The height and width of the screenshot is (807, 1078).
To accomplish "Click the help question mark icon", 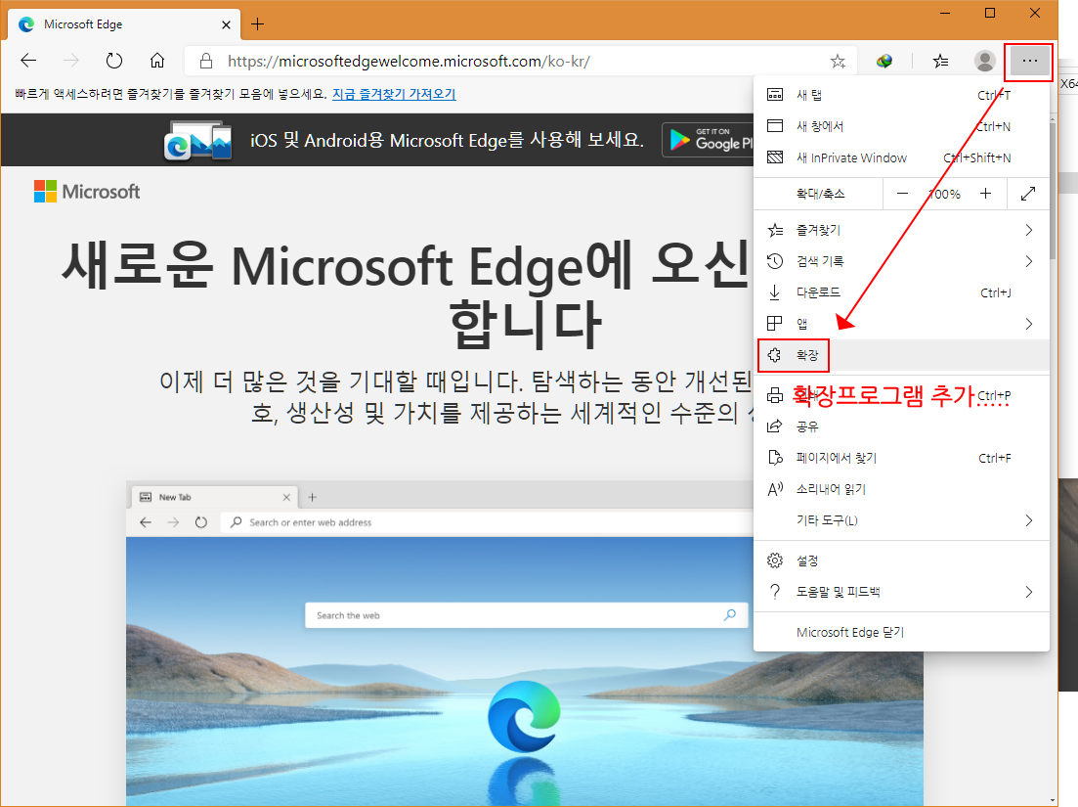I will [775, 592].
